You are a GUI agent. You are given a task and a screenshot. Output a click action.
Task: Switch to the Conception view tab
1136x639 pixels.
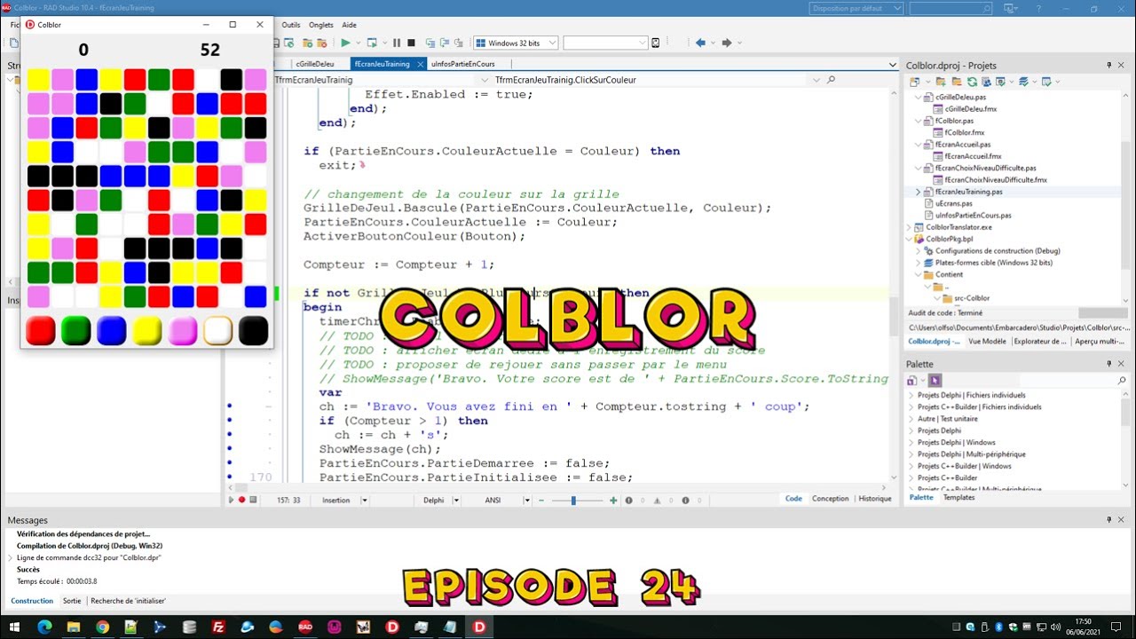click(831, 499)
